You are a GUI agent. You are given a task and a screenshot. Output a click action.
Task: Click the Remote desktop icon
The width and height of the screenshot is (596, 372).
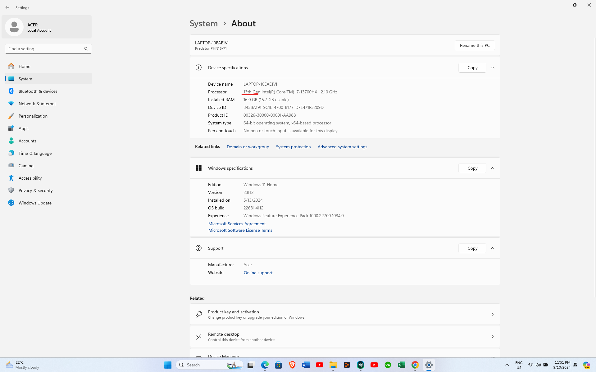click(x=199, y=337)
